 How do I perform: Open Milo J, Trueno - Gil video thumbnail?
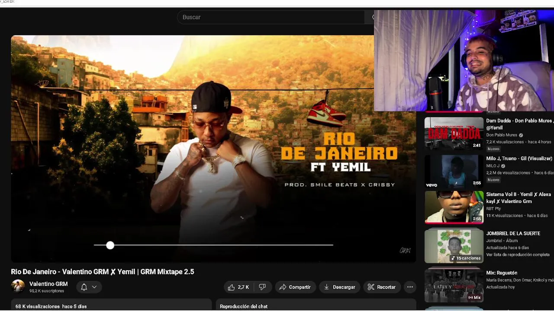pos(454,171)
